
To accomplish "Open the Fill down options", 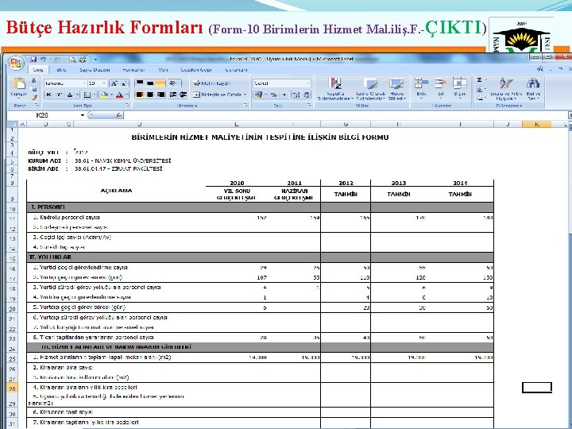I will tap(480, 89).
